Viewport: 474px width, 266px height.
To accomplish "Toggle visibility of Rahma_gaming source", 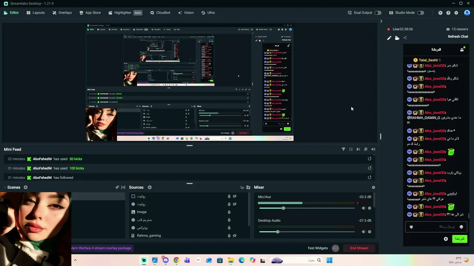I will 234,236.
